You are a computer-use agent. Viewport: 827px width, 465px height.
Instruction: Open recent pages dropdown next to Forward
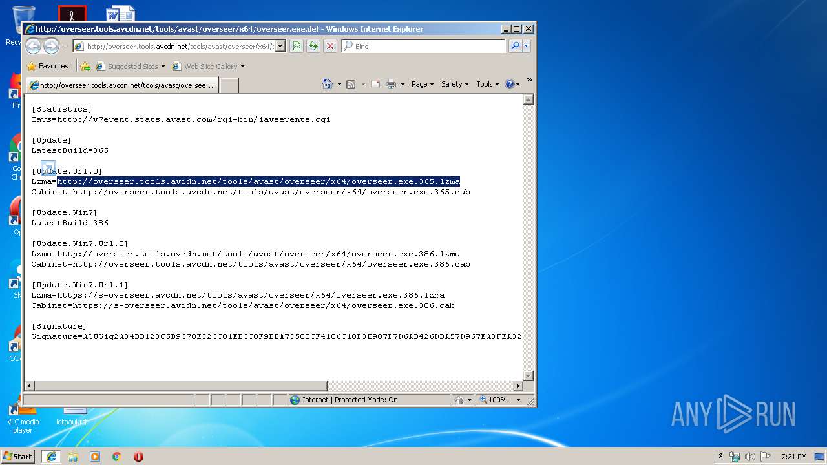65,46
